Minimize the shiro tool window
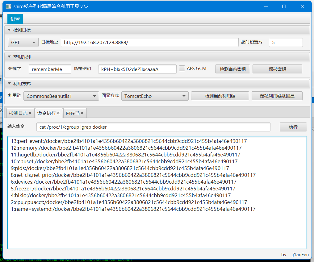Image resolution: width=314 pixels, height=262 pixels. [x=266, y=6]
